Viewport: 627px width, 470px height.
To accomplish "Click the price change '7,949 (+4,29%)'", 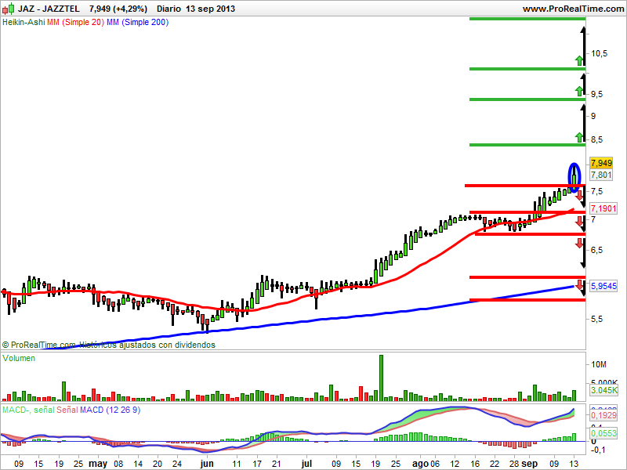I will tap(118, 9).
